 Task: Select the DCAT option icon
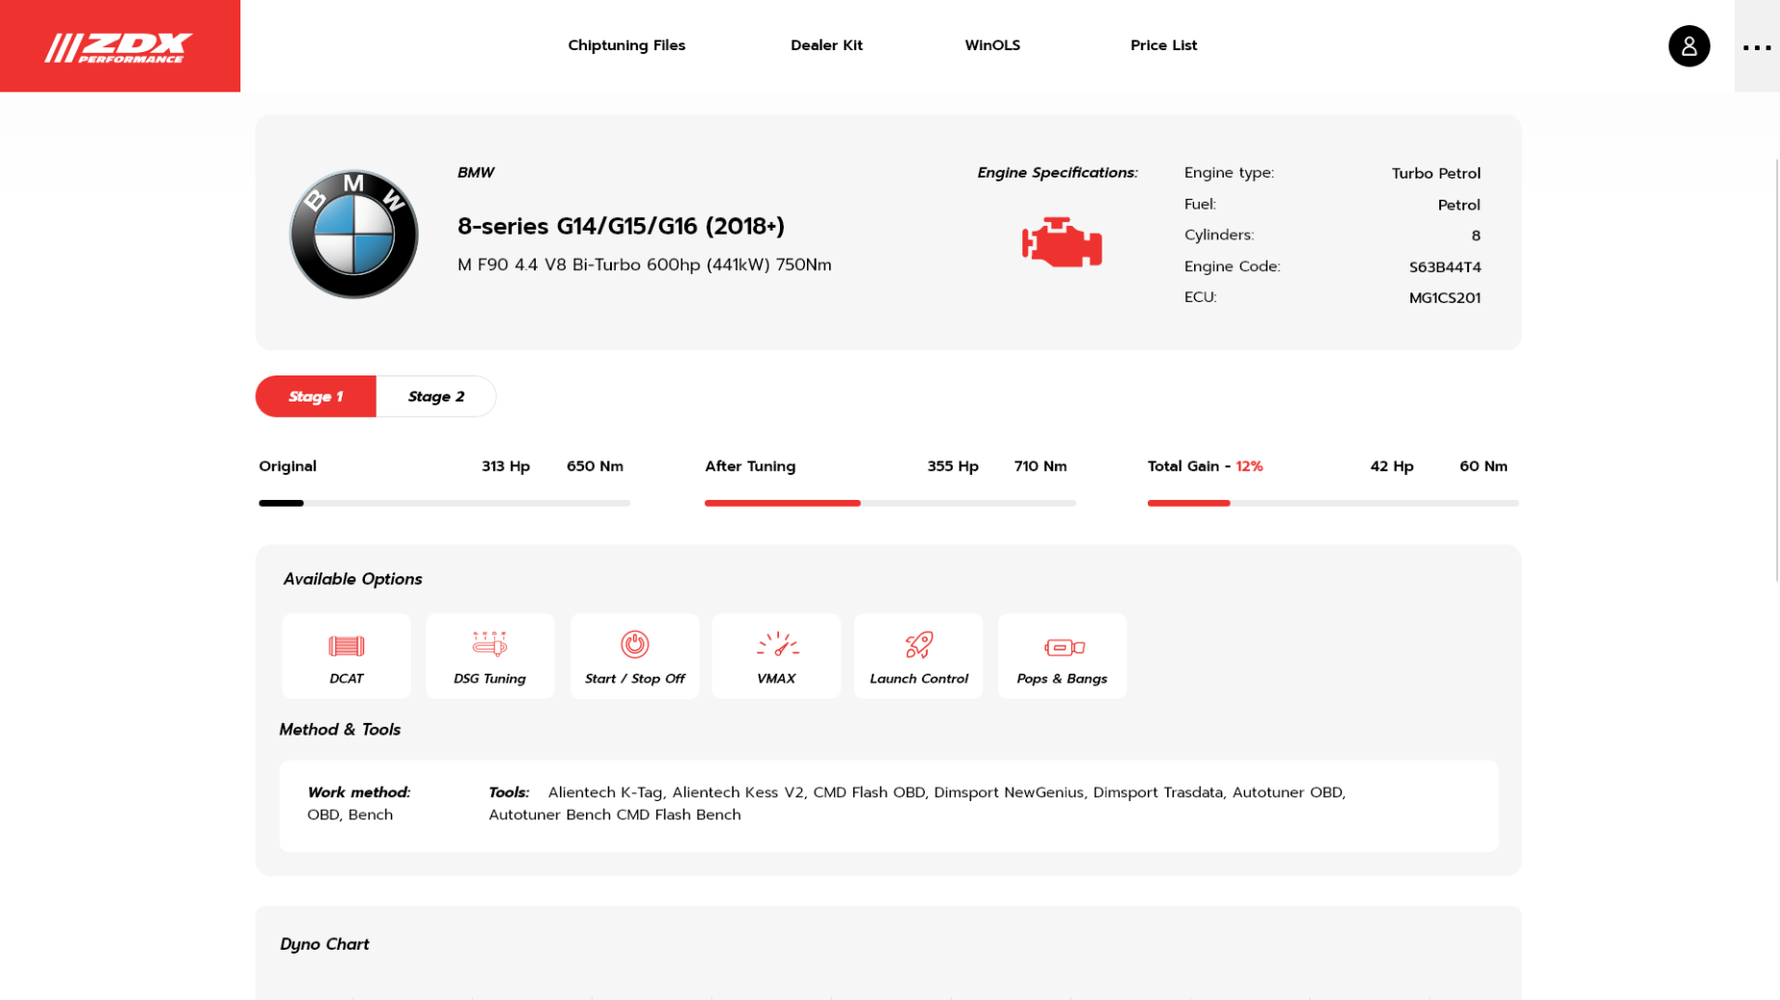tap(347, 656)
